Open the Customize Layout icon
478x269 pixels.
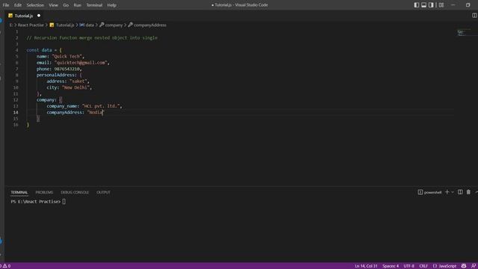441,5
